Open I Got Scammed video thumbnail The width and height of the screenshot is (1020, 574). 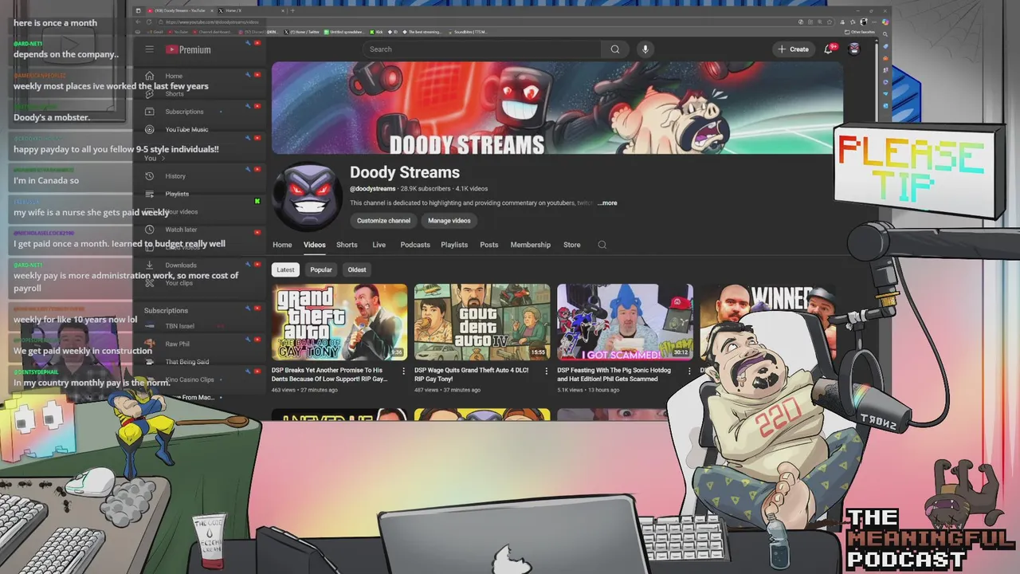(625, 322)
